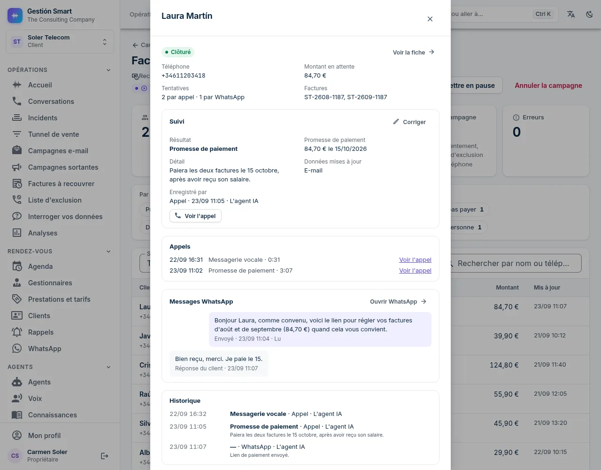The height and width of the screenshot is (470, 601).
Task: Click the Gestionnaires person icon
Action: pyautogui.click(x=17, y=283)
